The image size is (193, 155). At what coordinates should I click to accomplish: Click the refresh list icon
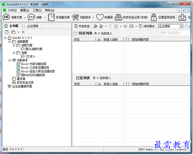125,26
